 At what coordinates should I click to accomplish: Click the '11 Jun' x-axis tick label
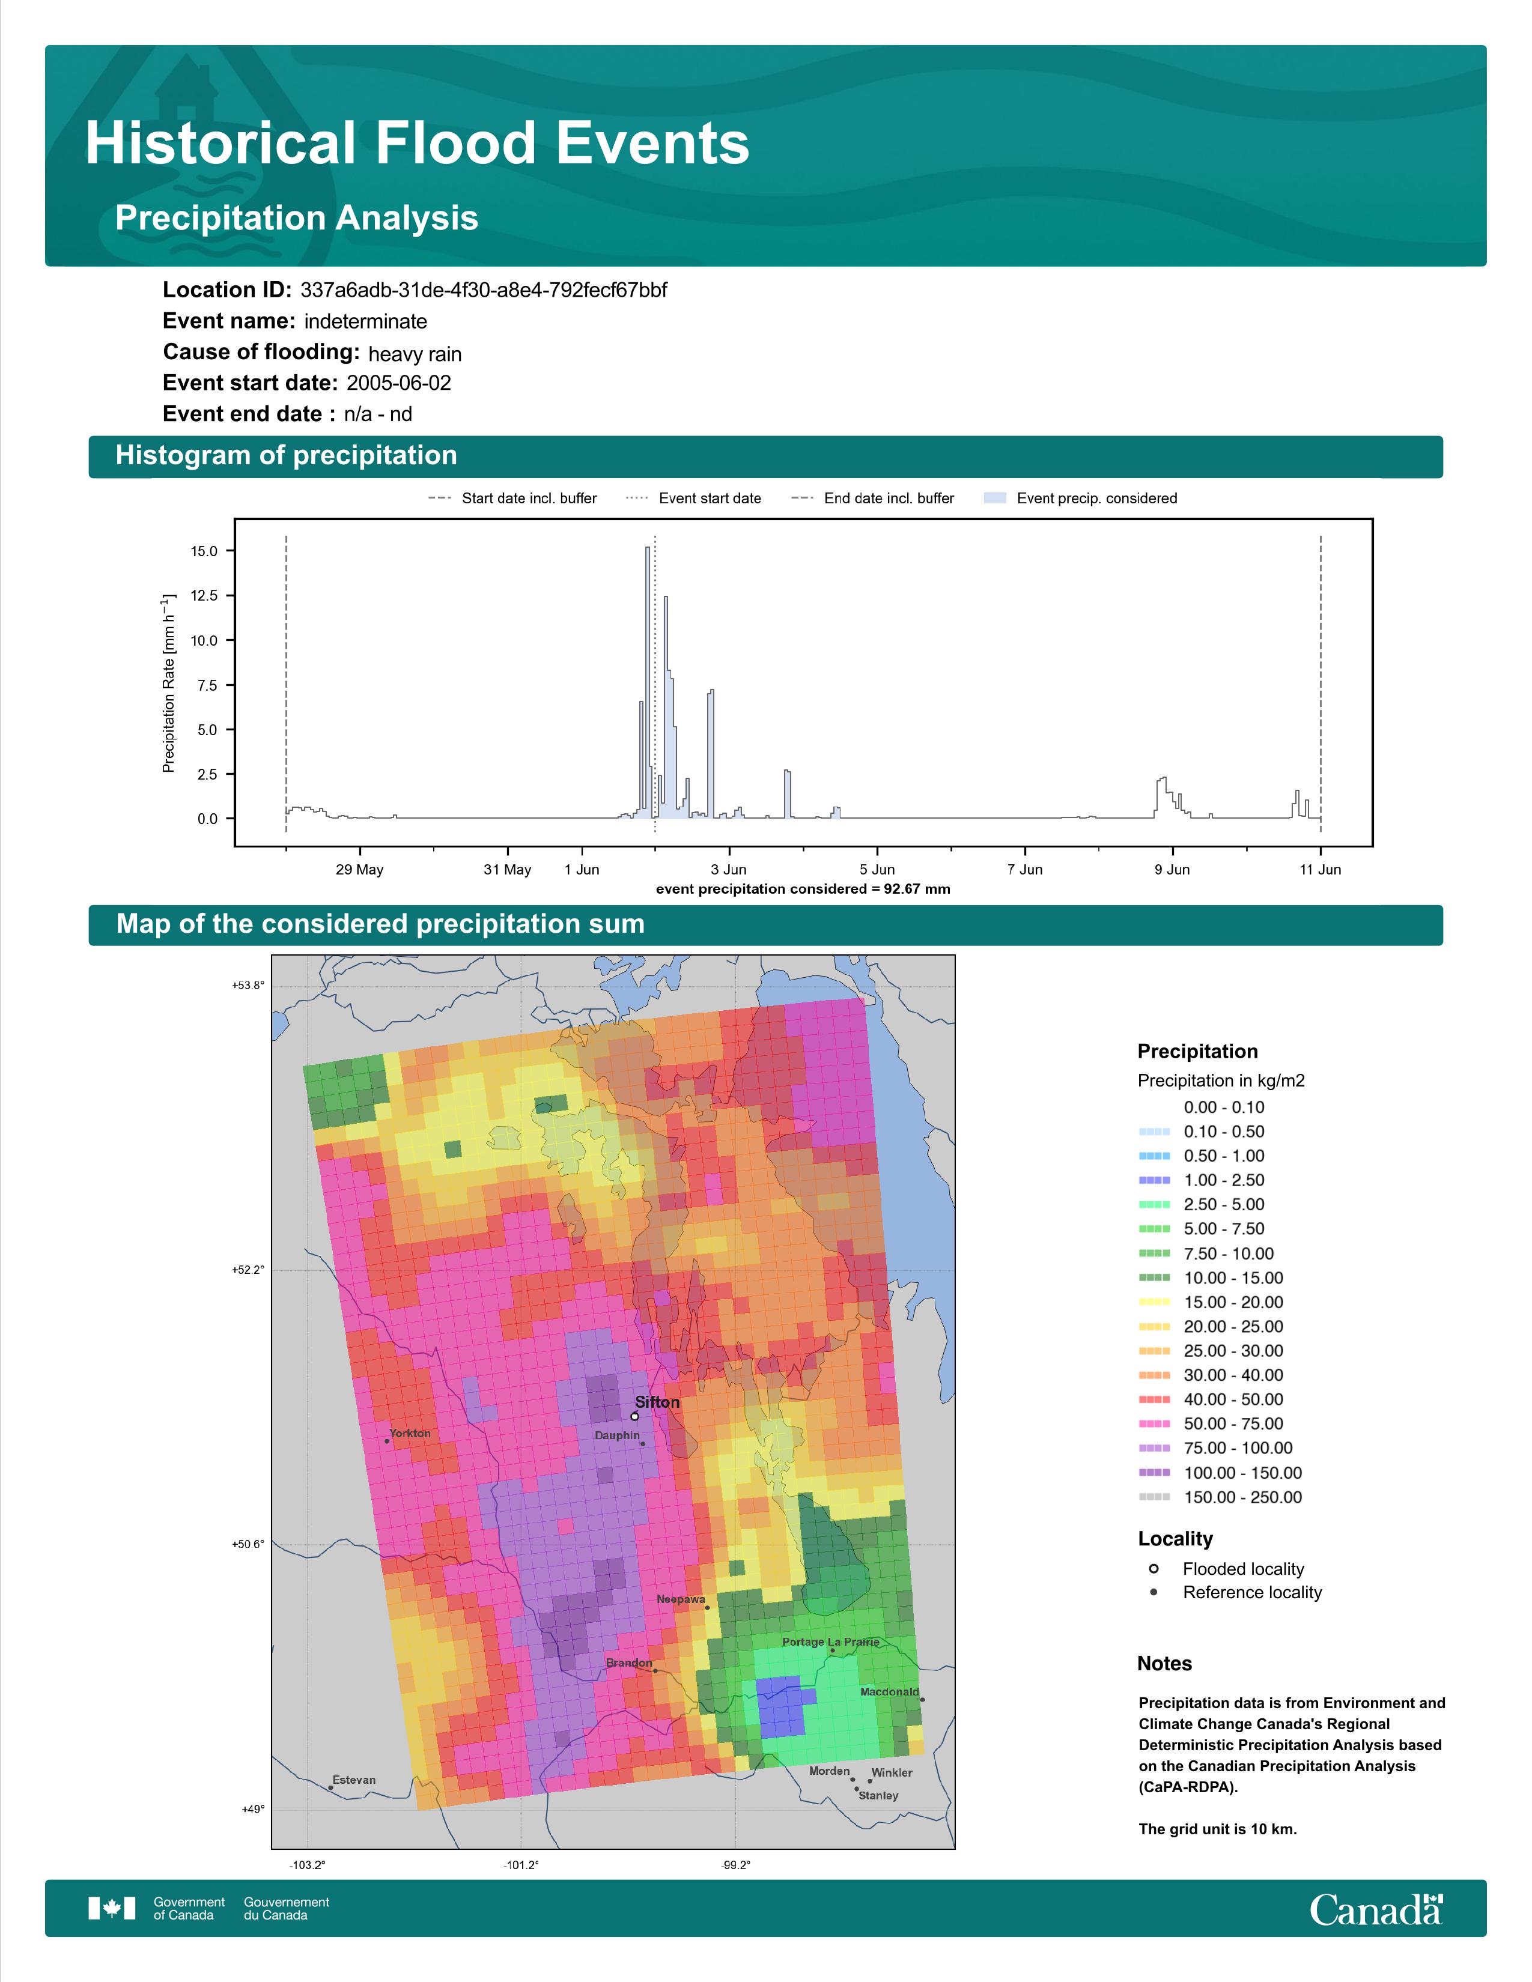click(1320, 870)
